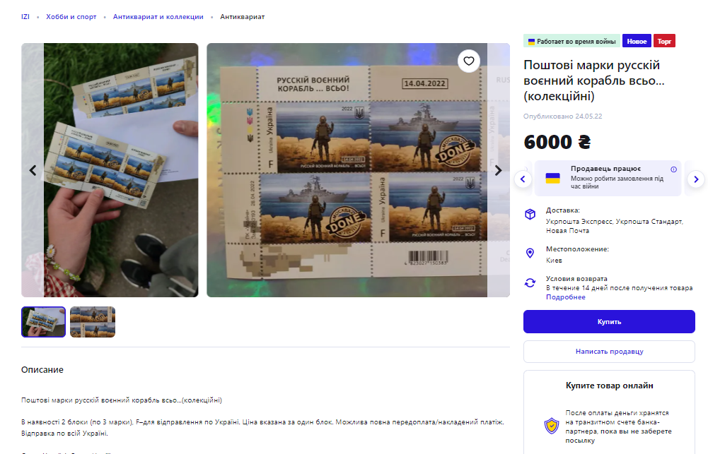Click the delivery box icon

[530, 214]
